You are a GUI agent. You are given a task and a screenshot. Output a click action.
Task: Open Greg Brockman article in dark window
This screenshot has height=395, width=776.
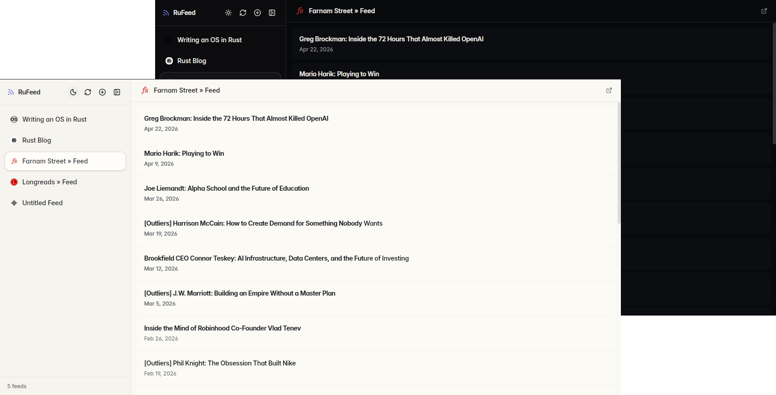[531, 44]
